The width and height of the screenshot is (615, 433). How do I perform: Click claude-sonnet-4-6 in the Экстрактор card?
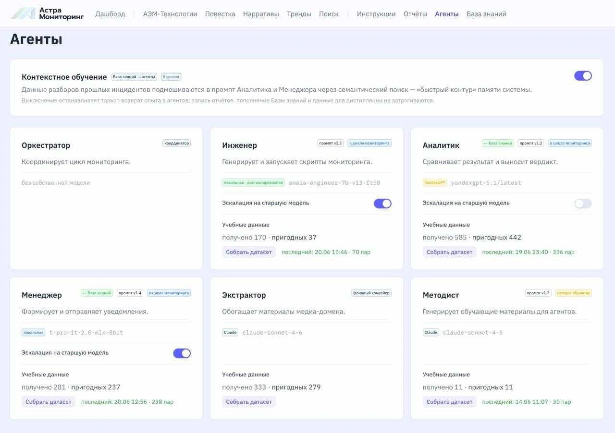click(x=272, y=333)
